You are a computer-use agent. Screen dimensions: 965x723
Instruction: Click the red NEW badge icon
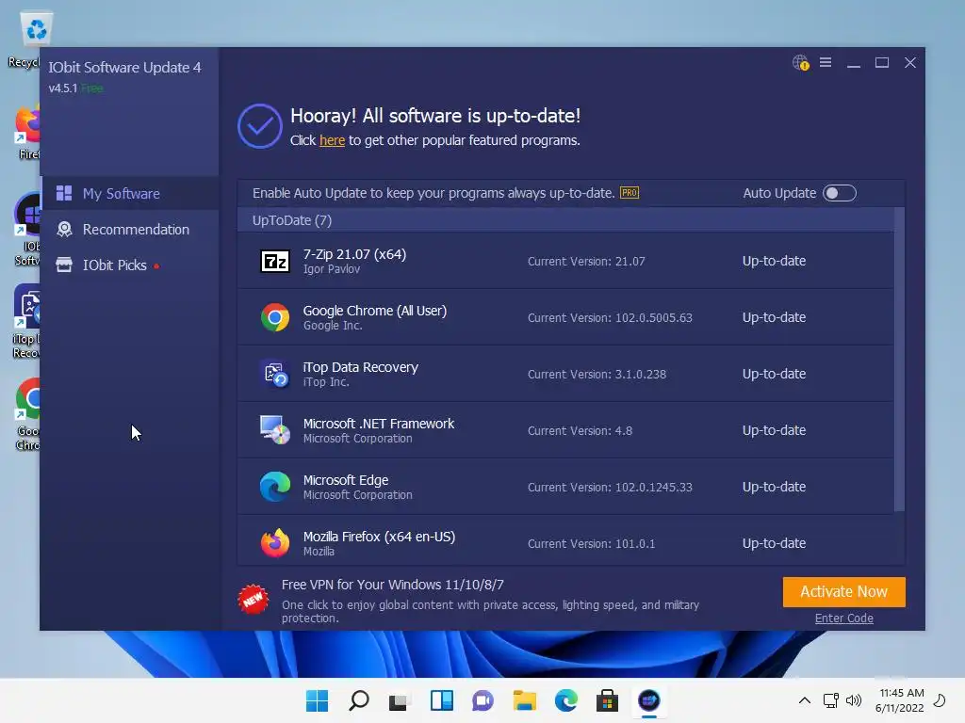point(253,599)
